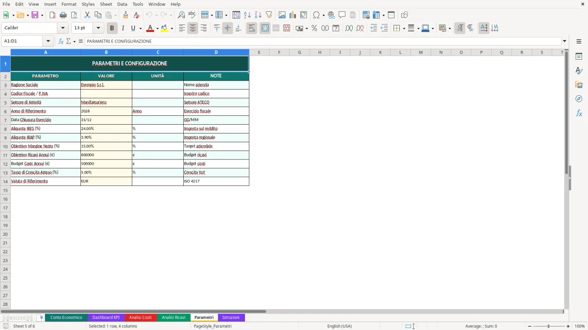Open Font Size dropdown list
The width and height of the screenshot is (588, 330).
pos(98,28)
